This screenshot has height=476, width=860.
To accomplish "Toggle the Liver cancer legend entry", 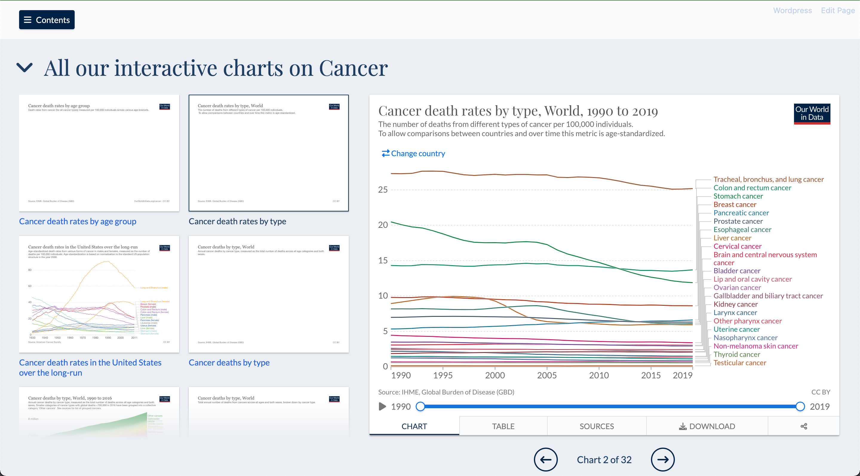I will (732, 238).
